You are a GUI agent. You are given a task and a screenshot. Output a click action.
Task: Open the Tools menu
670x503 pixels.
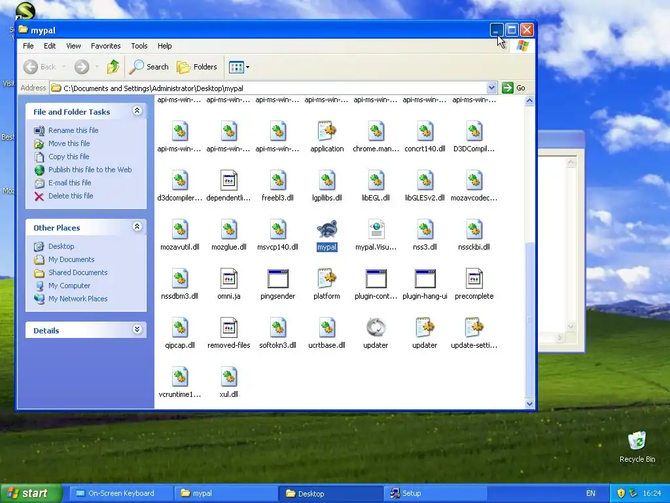point(139,46)
